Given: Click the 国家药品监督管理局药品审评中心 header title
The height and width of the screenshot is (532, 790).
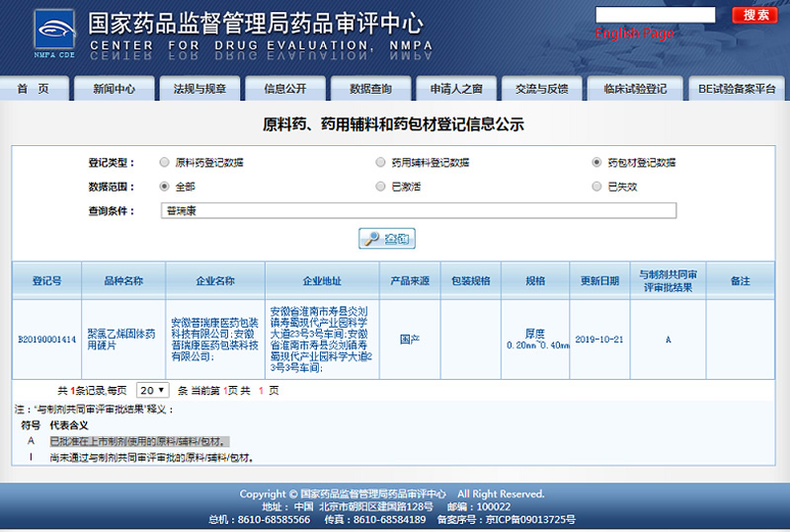Looking at the screenshot, I should [x=256, y=23].
